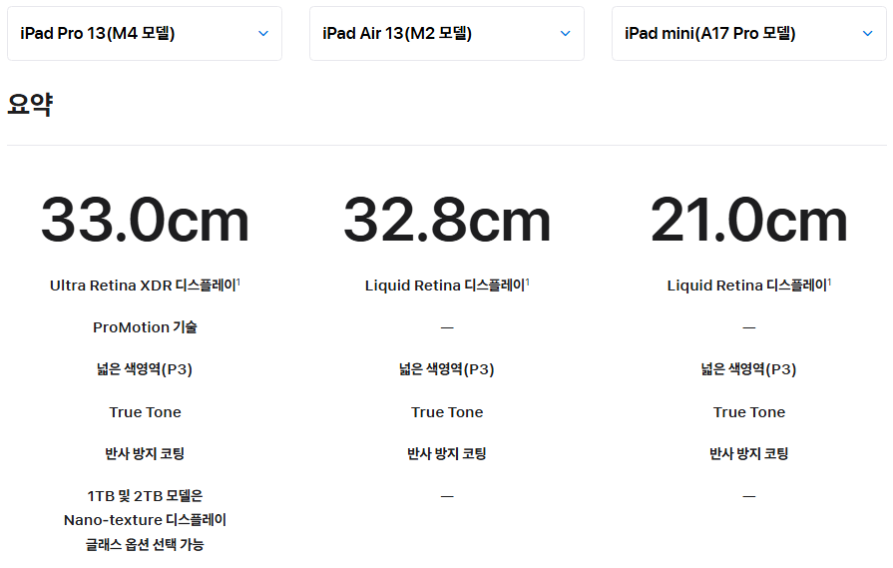
Task: Click 반사 방지 코팅 under iPad Air
Action: [447, 454]
